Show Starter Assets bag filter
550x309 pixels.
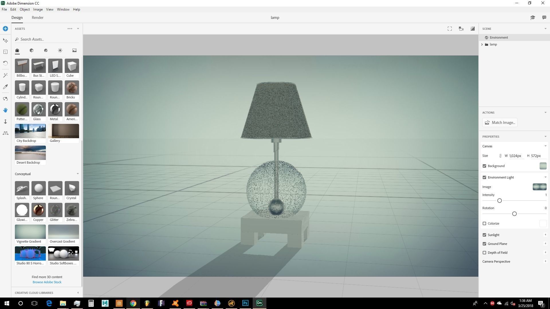pos(17,51)
